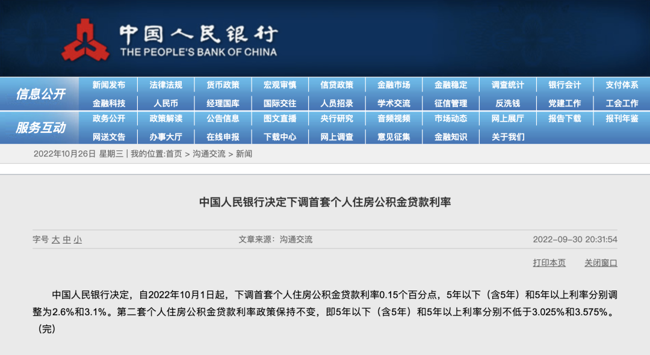Open the 调查统计 section
Viewport: 650px width, 355px height.
tap(509, 85)
